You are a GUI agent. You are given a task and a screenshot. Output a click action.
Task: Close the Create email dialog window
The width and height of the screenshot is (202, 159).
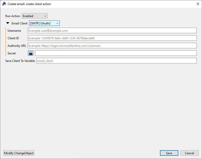tap(198, 4)
